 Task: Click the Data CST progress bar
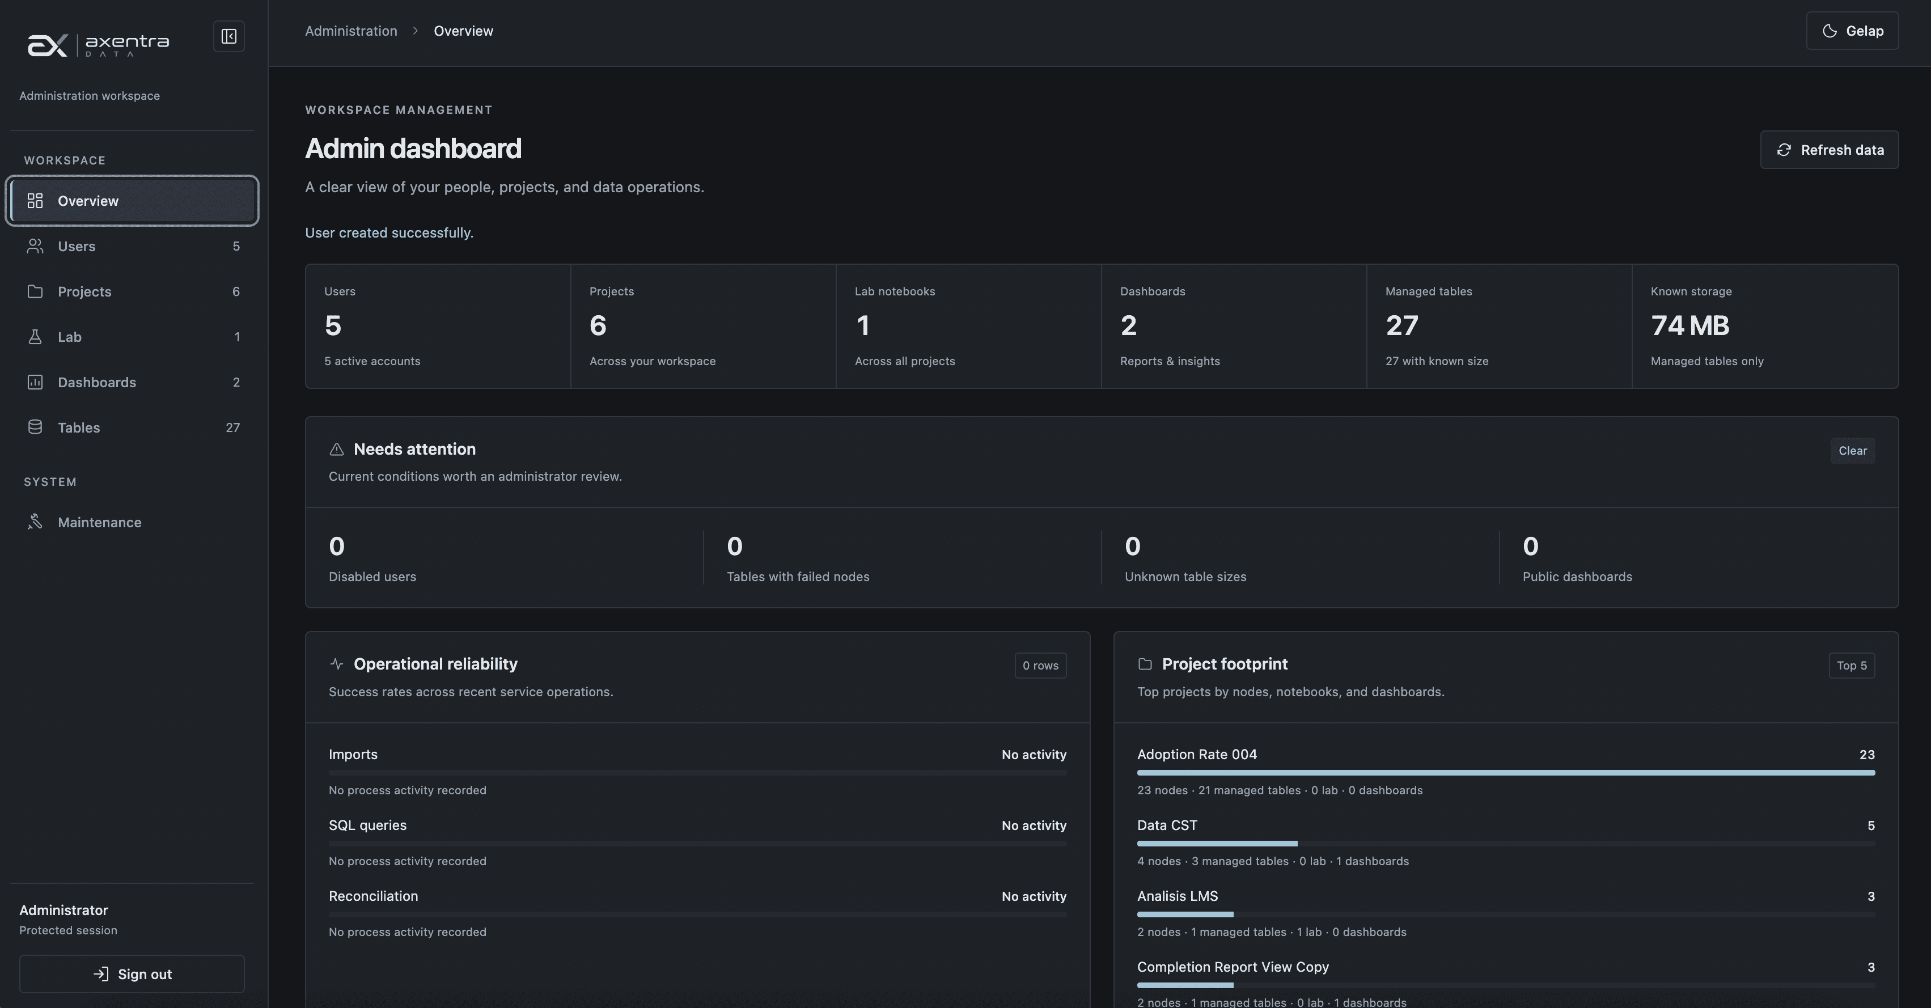tap(1506, 844)
